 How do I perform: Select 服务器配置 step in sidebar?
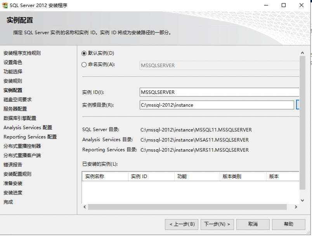click(15, 109)
